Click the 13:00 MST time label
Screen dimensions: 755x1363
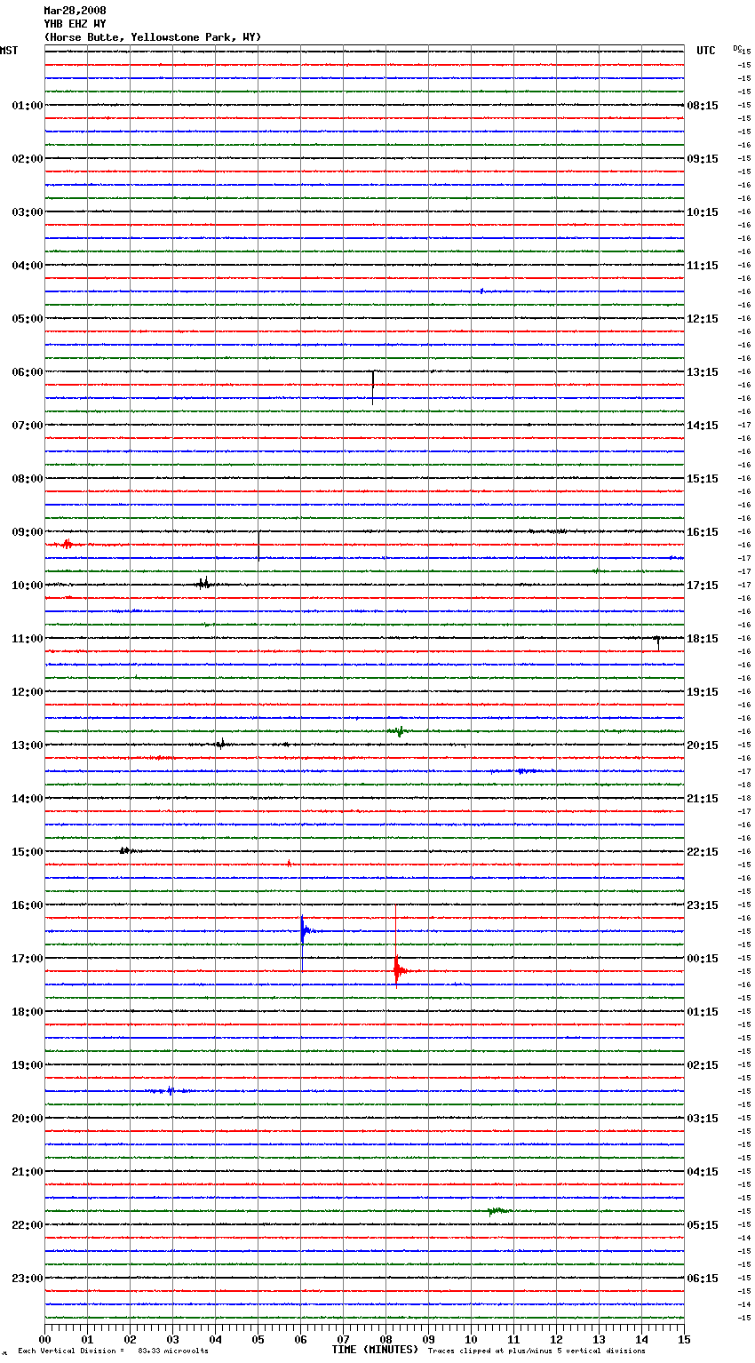click(x=28, y=745)
